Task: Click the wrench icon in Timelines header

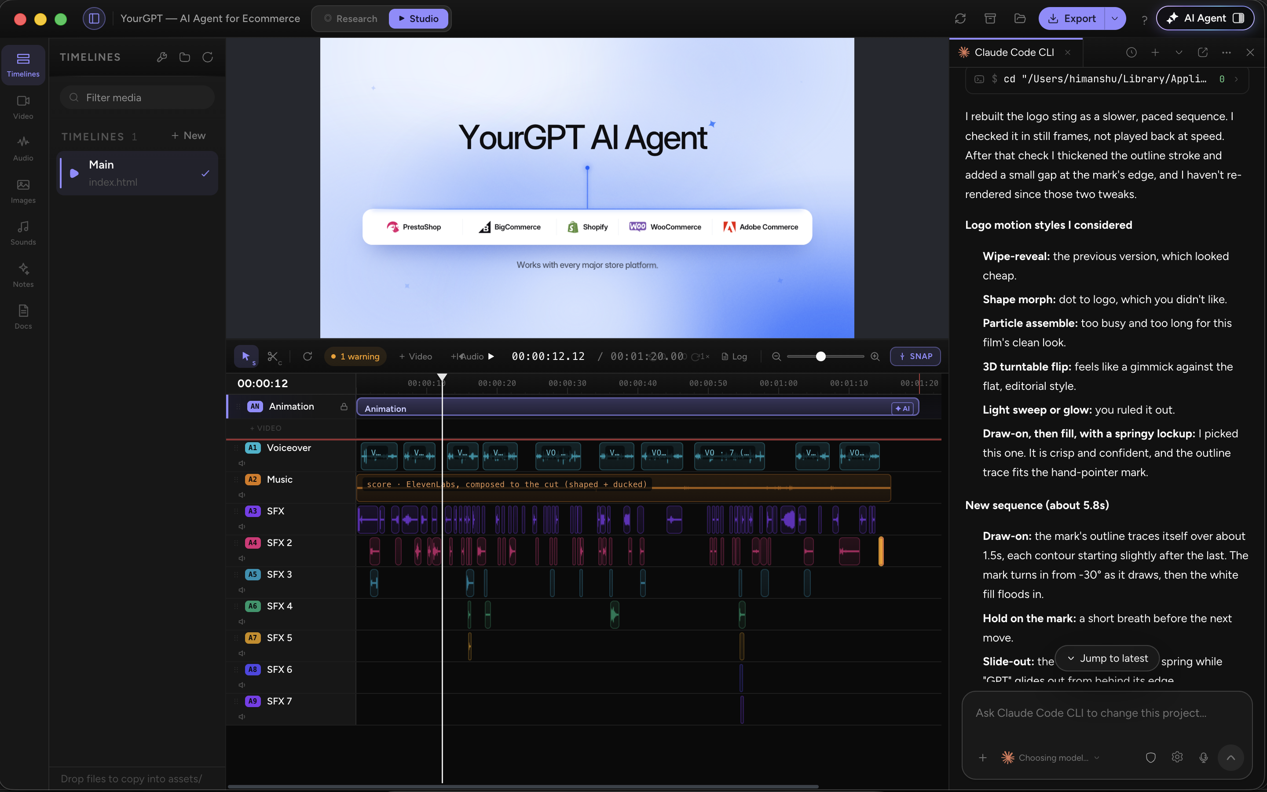Action: click(x=162, y=57)
